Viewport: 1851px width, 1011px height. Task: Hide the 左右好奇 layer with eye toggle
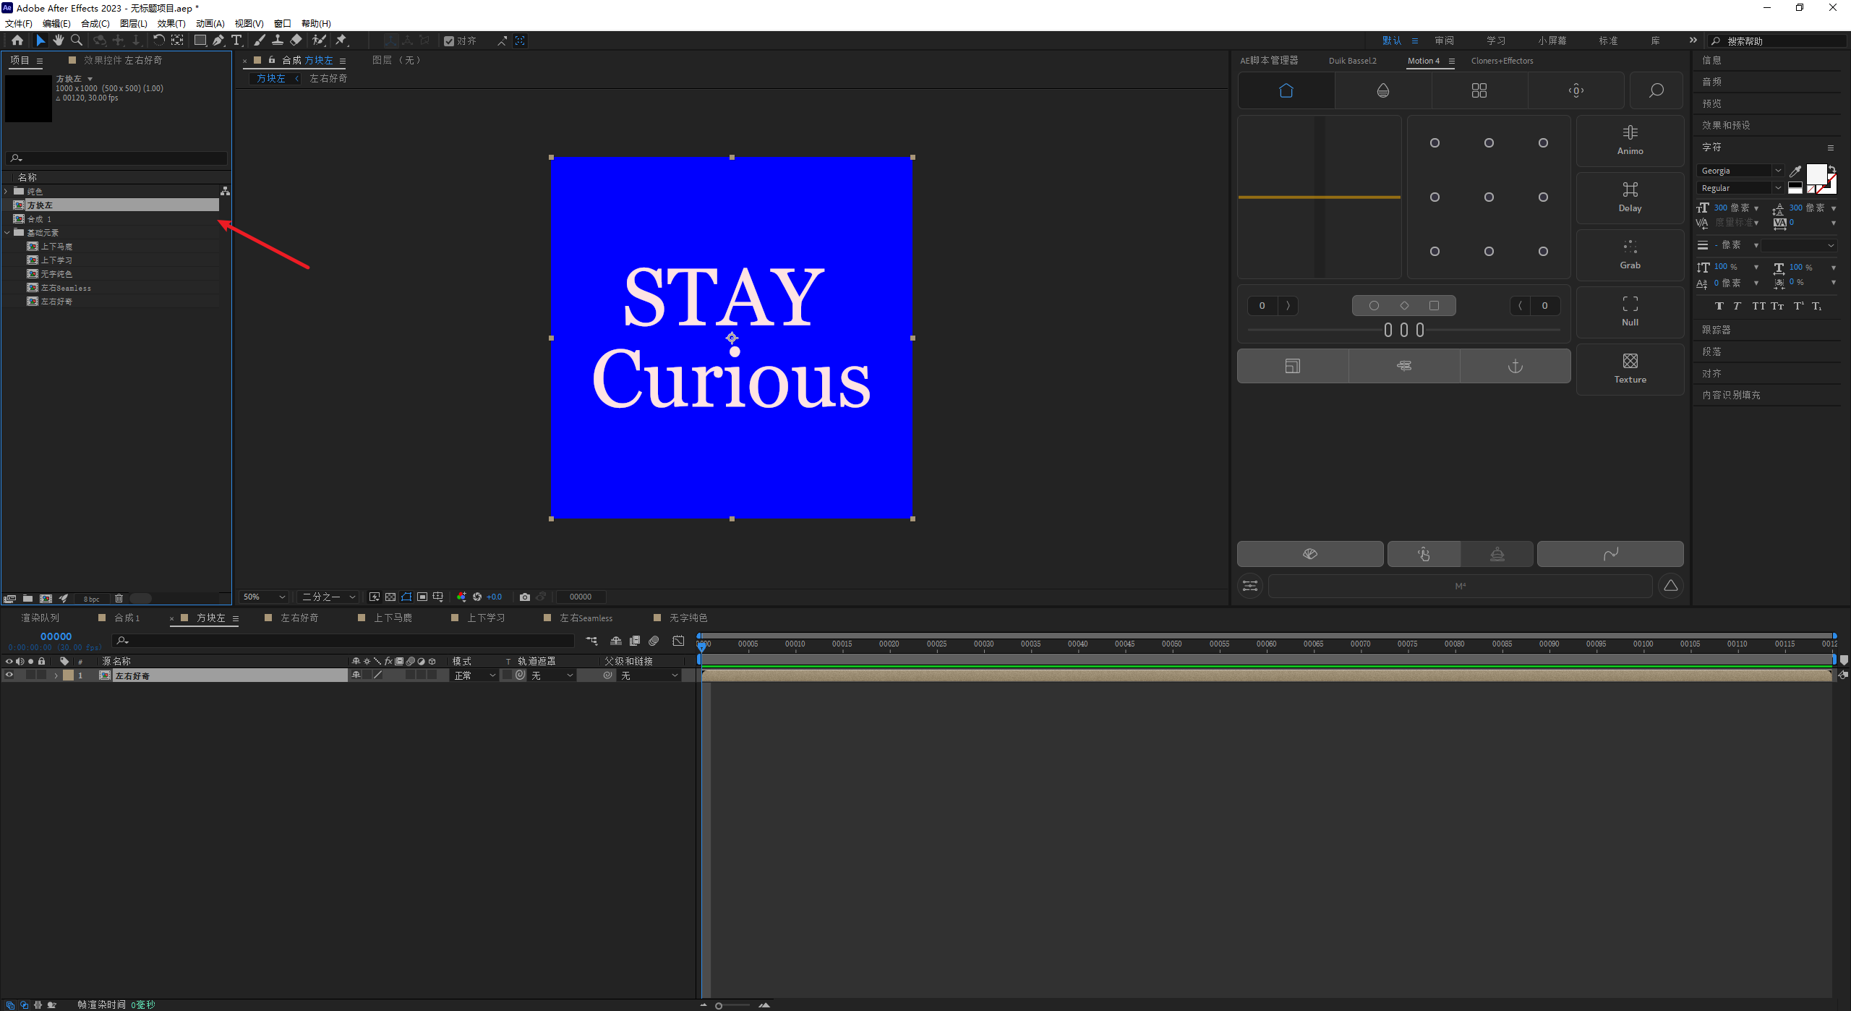(9, 675)
